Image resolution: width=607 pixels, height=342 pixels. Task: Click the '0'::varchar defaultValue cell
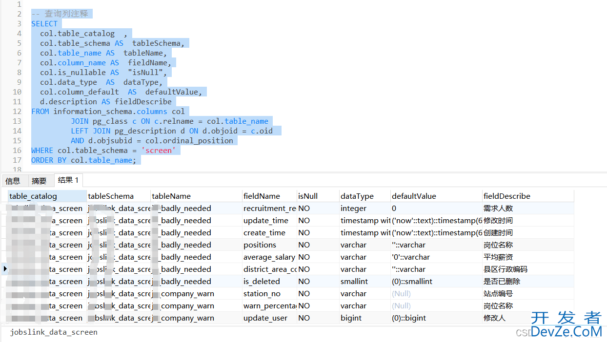[436, 257]
